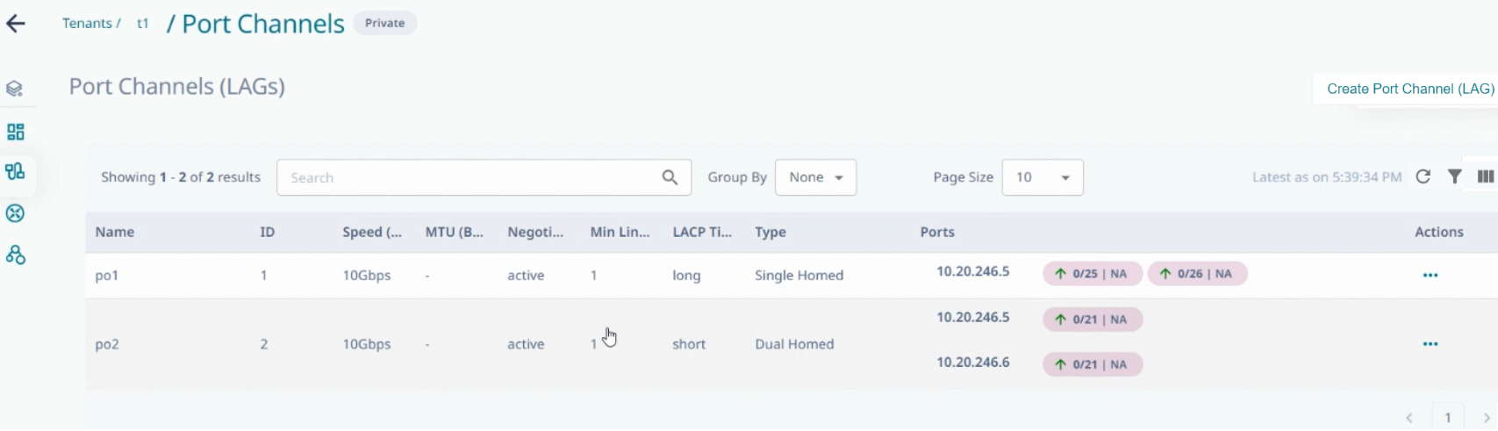Click the t1 tenant breadcrumb
The width and height of the screenshot is (1498, 431).
(142, 24)
